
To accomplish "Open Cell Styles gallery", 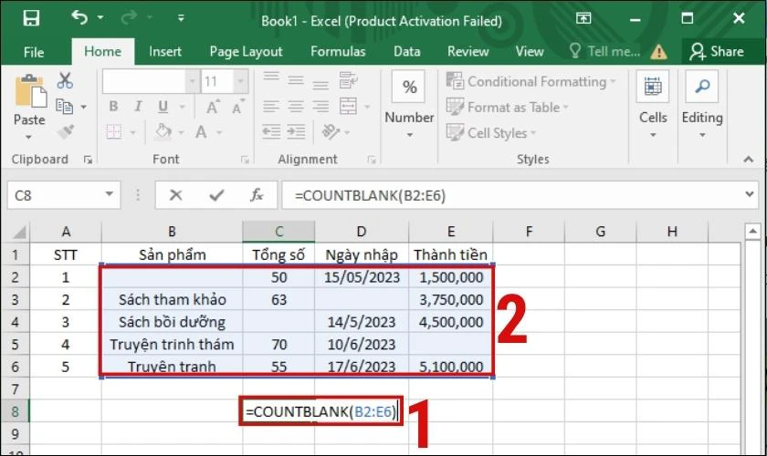I will (x=491, y=133).
